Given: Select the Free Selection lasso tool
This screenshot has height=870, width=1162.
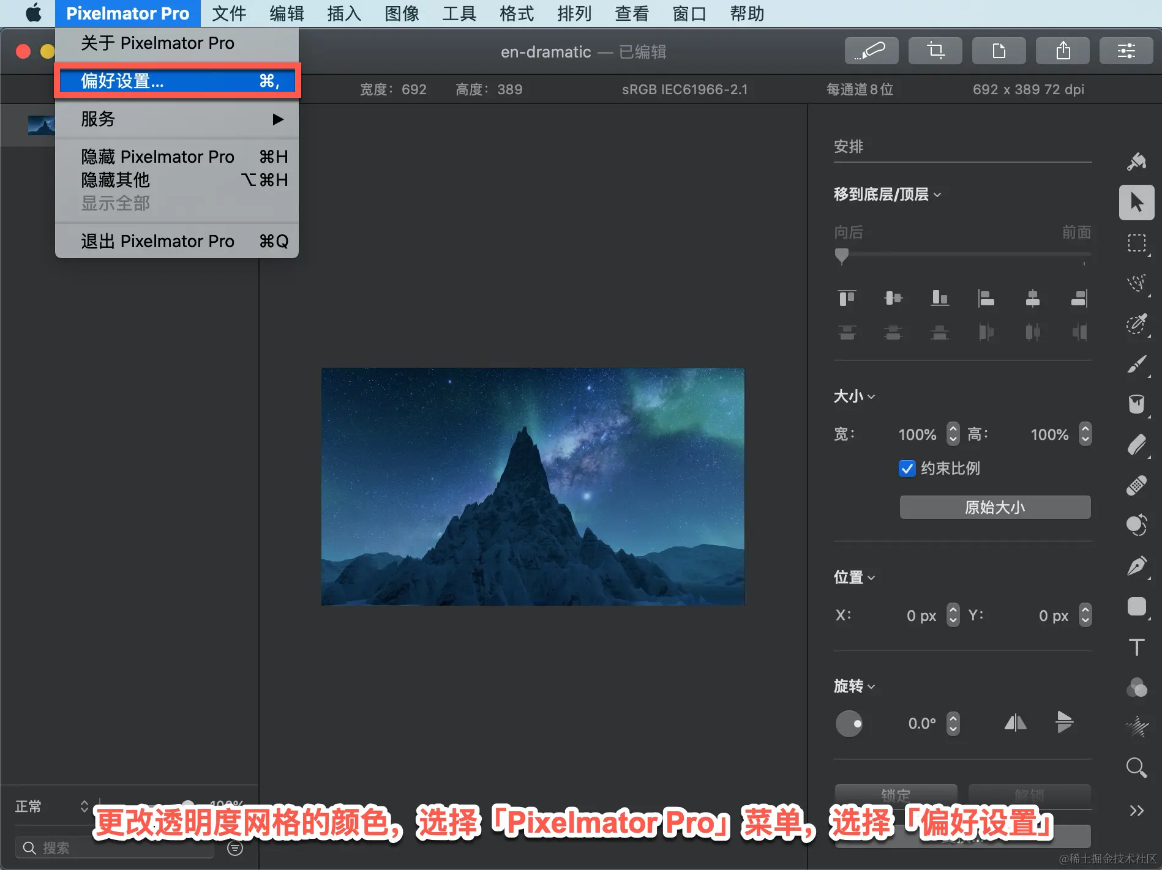Looking at the screenshot, I should click(x=1137, y=283).
